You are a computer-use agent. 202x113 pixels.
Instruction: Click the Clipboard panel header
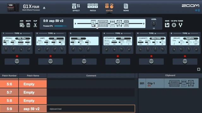coord(170,75)
